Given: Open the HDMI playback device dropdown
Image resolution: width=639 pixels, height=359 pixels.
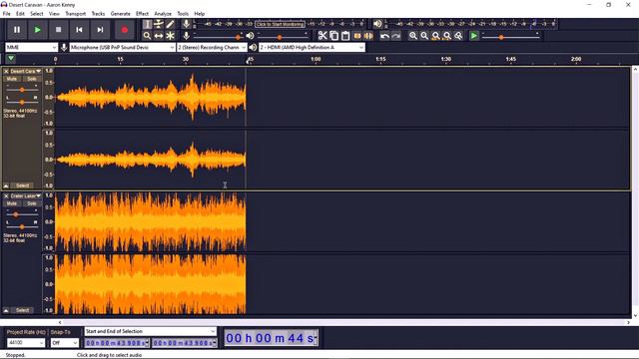Looking at the screenshot, I should (312, 48).
